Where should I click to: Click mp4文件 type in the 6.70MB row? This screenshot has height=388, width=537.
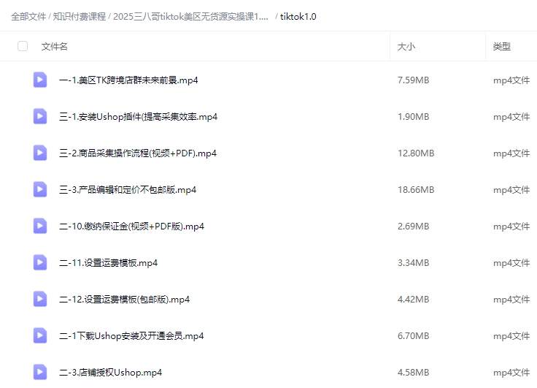click(x=511, y=336)
